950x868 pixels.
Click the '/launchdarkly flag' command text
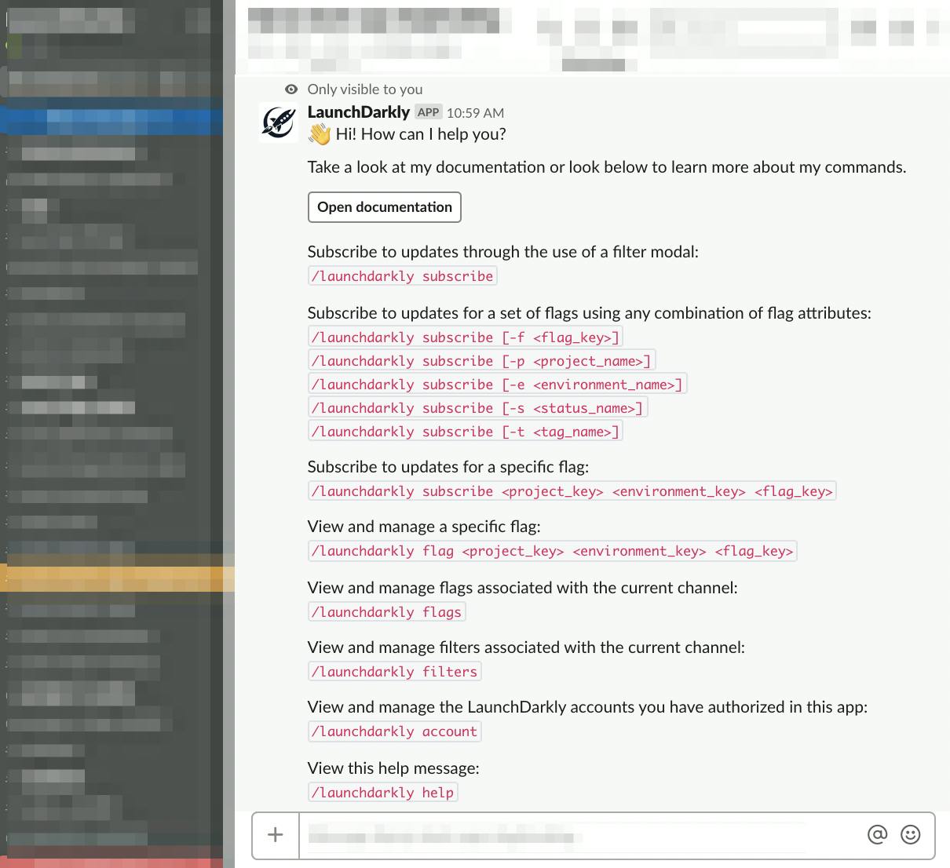point(553,551)
